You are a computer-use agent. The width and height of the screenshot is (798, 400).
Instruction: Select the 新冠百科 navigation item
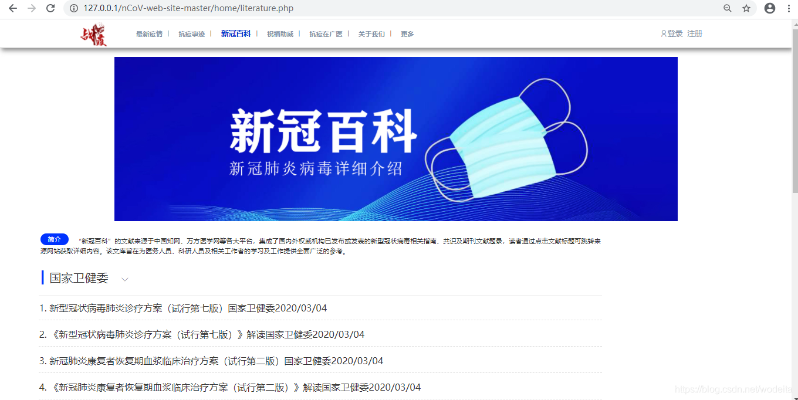pyautogui.click(x=236, y=34)
